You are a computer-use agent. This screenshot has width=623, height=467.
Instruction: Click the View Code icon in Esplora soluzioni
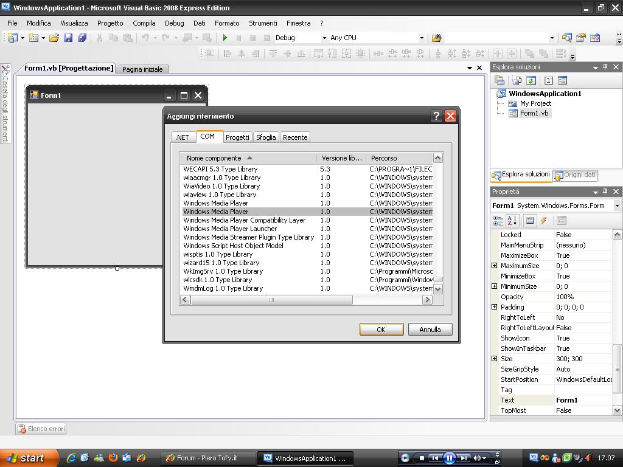549,81
